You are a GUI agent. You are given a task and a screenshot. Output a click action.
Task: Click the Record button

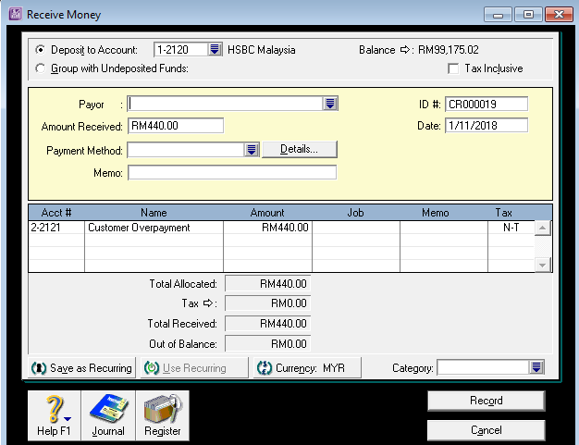click(486, 401)
